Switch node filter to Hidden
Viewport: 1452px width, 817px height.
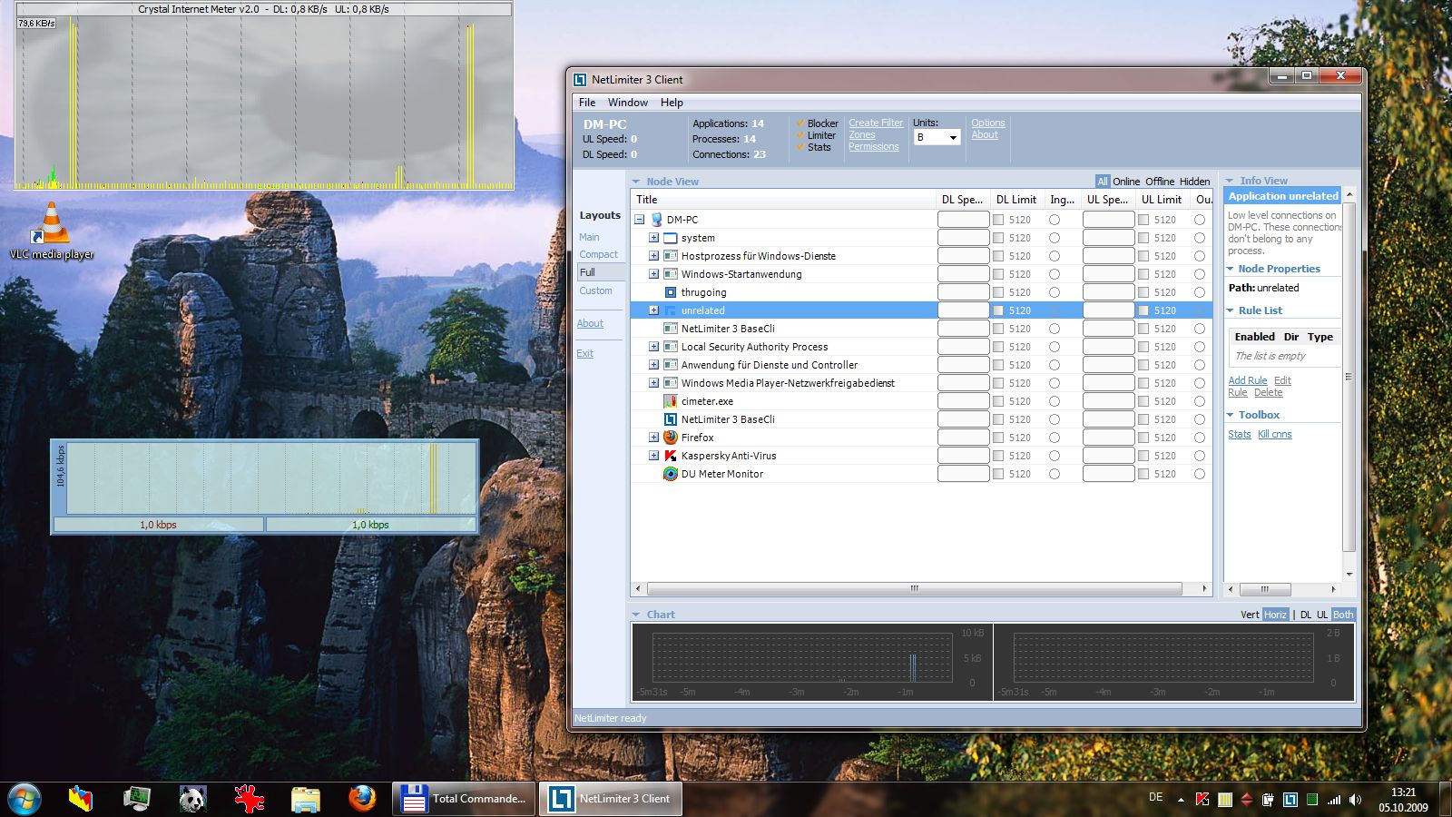coord(1195,182)
